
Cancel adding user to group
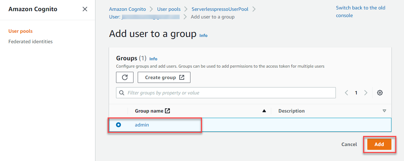[349, 144]
